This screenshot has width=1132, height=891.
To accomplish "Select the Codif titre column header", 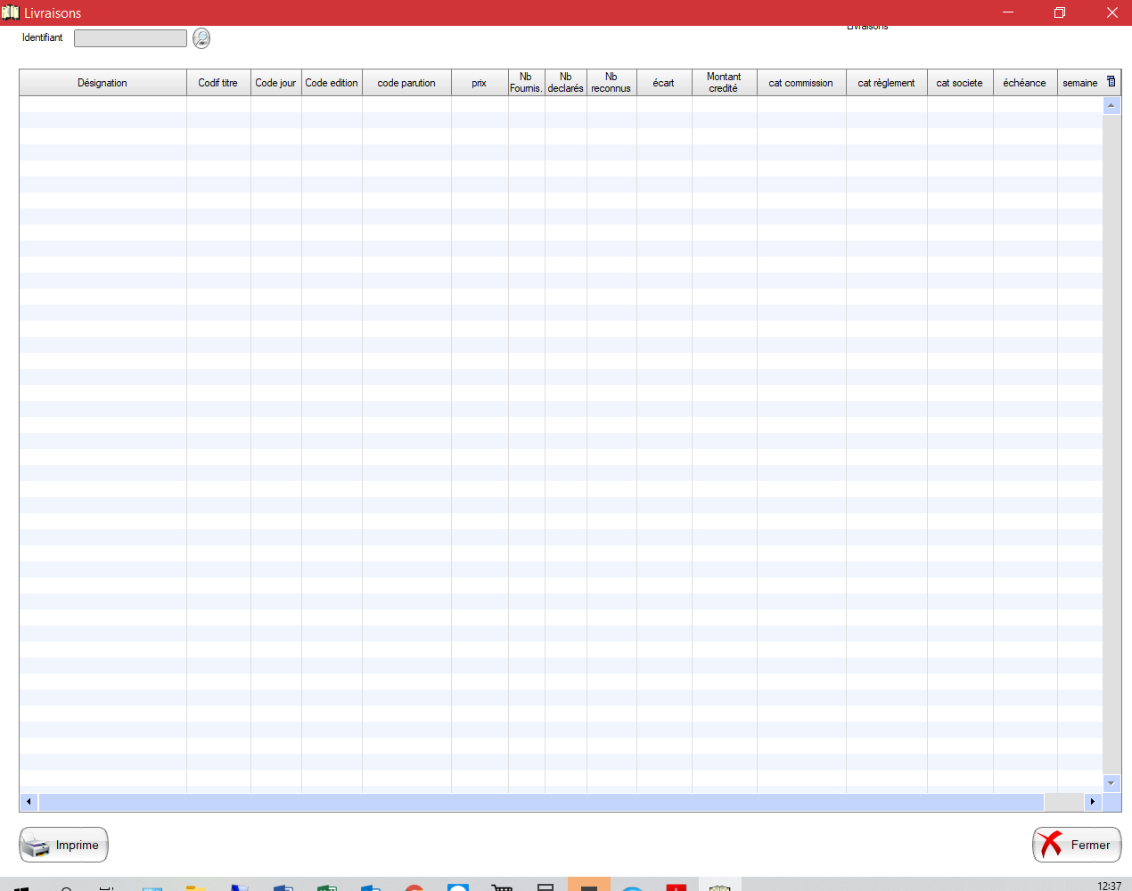I will [x=218, y=83].
